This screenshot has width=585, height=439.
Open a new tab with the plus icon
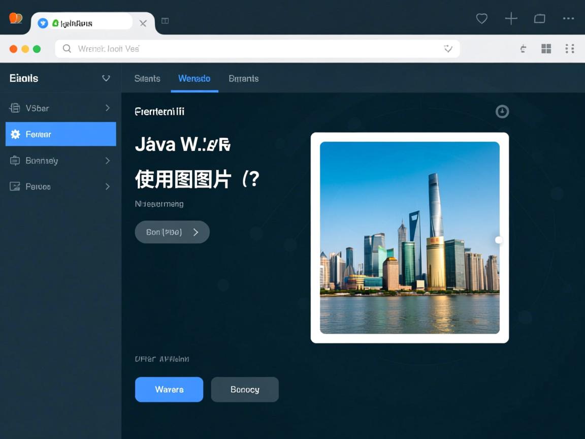510,19
